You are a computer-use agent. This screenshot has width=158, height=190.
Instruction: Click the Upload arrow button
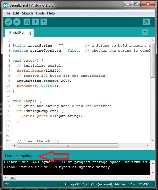(17, 22)
